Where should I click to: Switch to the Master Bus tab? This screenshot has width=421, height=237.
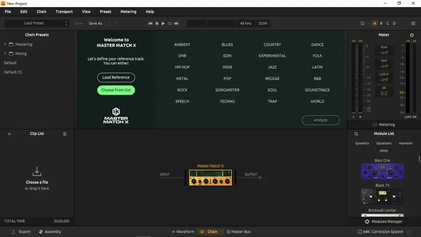click(238, 232)
